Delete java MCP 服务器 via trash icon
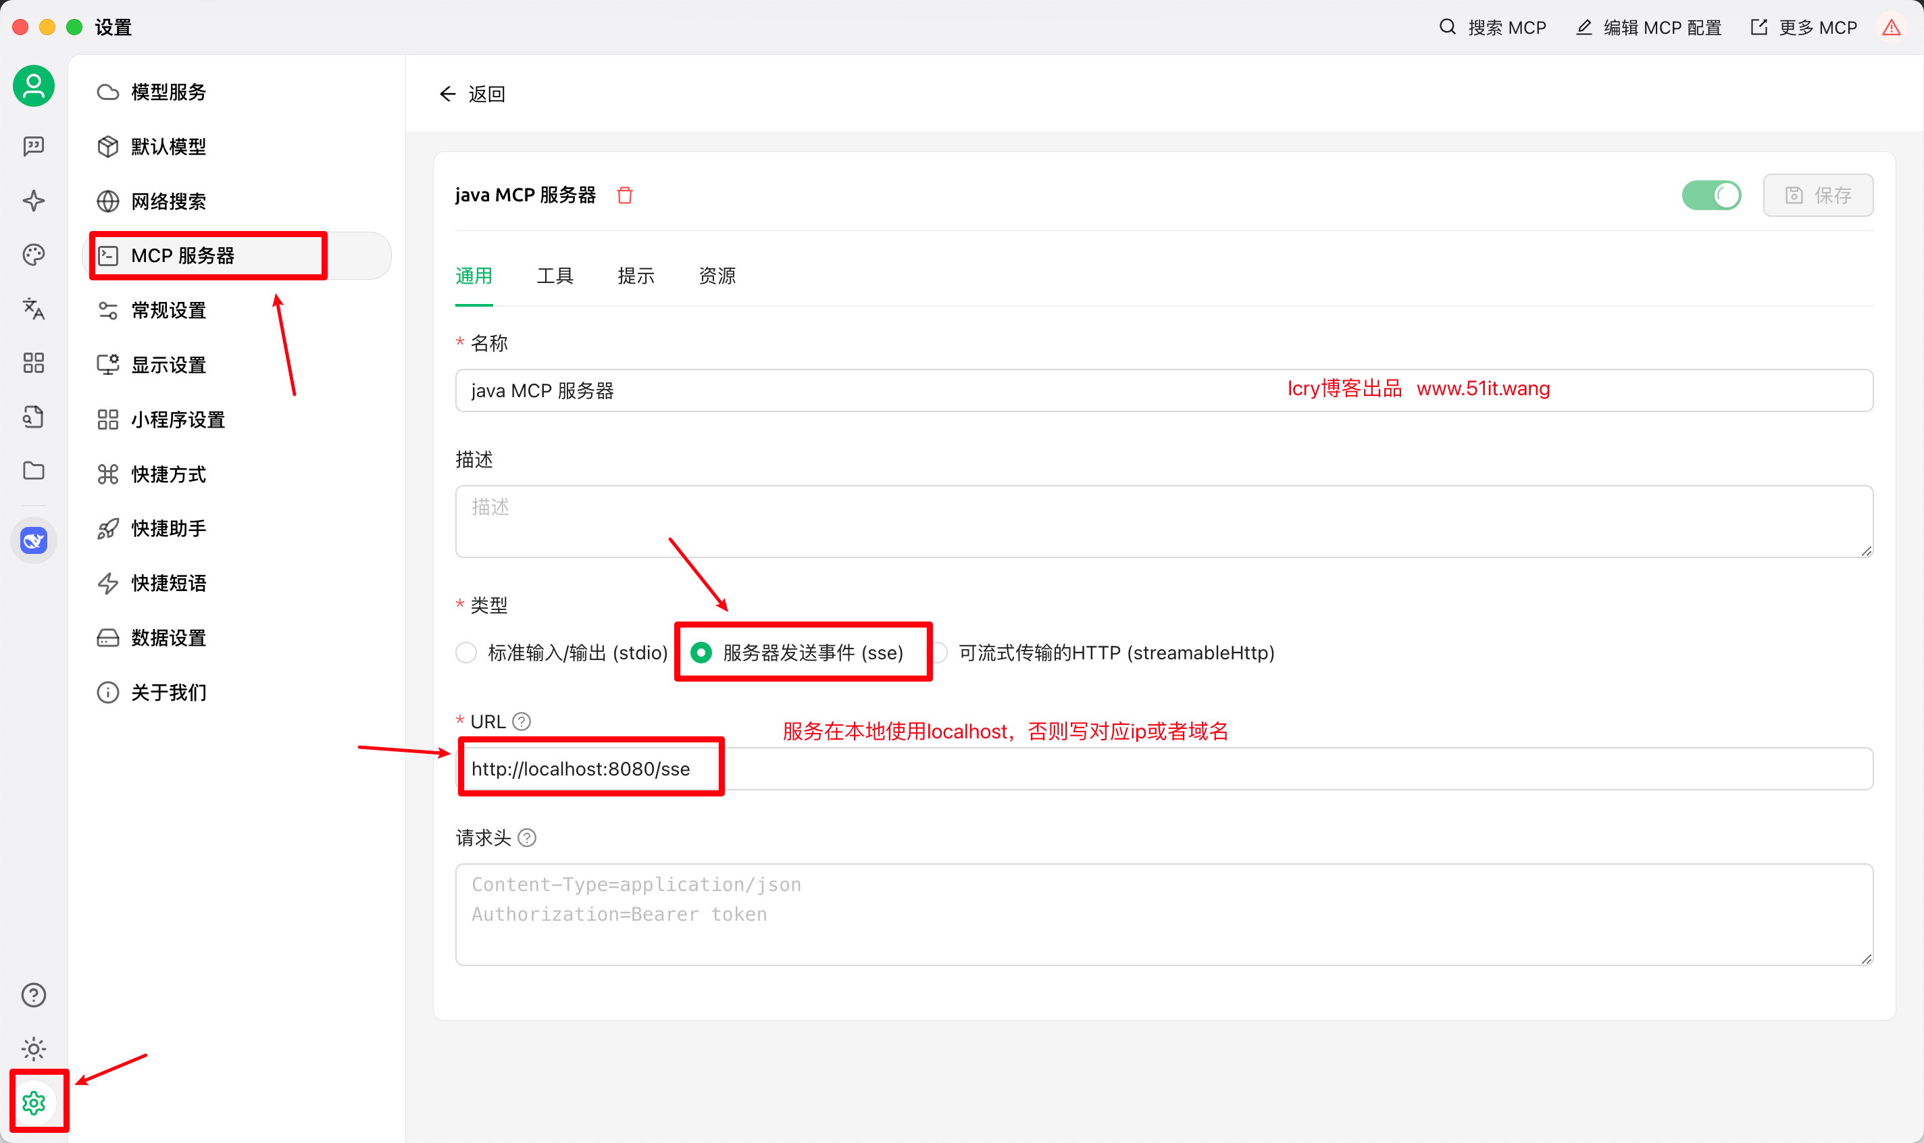Screen dimensions: 1924x1143 [x=625, y=195]
